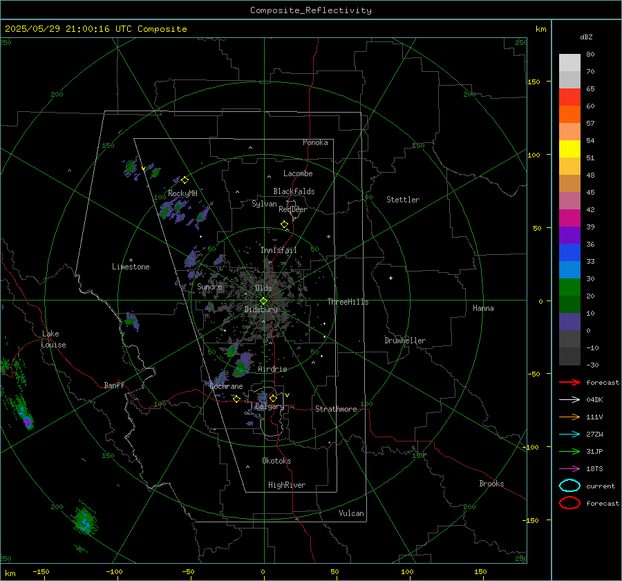622x581 pixels.
Task: Select the slate-blue swatch above 0 dBZ
Action: point(569,322)
